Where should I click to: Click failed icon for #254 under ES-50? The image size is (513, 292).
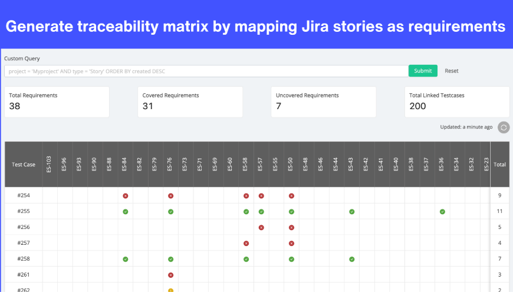tap(291, 195)
